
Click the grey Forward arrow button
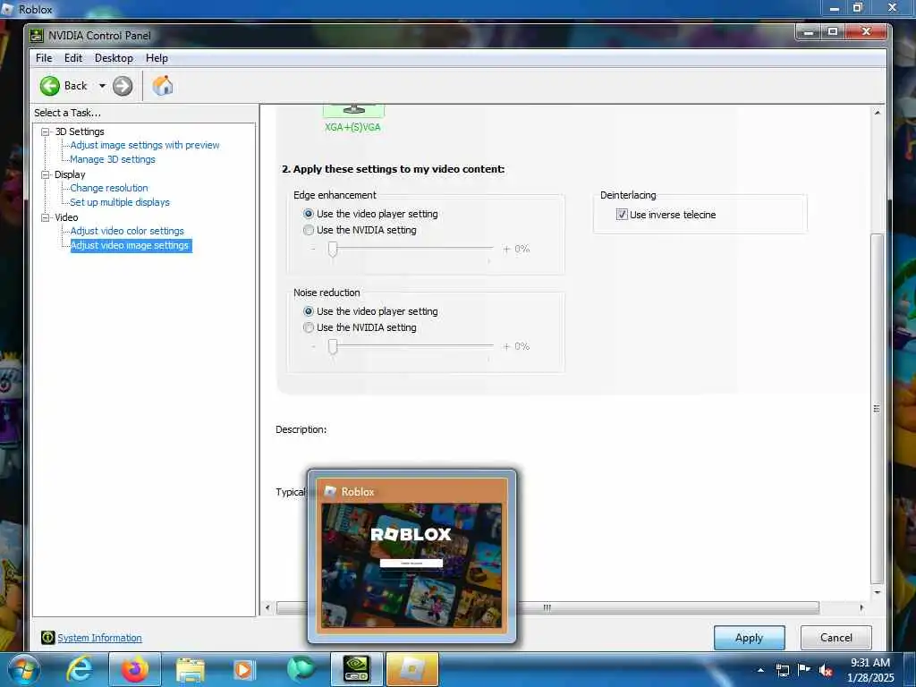click(x=122, y=86)
